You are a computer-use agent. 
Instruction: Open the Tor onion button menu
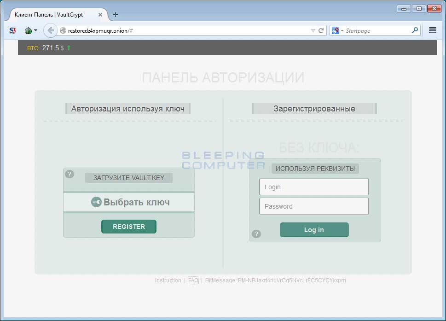point(31,30)
